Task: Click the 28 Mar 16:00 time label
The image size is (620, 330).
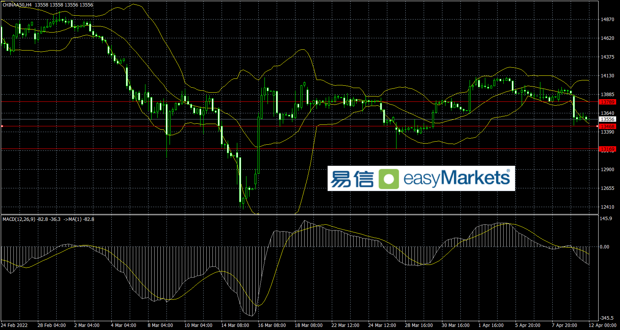Action: tap(419, 325)
